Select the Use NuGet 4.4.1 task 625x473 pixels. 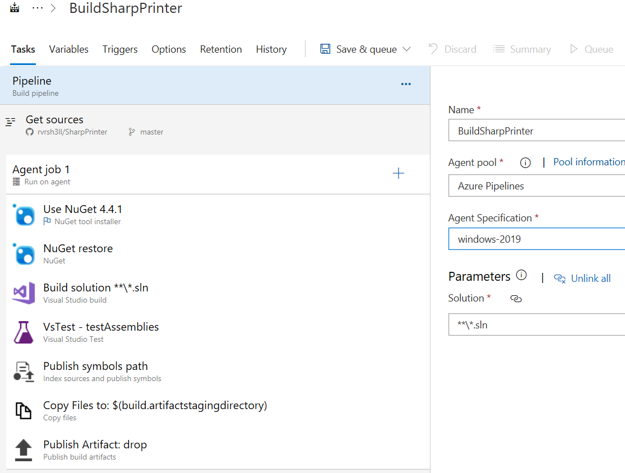click(218, 215)
